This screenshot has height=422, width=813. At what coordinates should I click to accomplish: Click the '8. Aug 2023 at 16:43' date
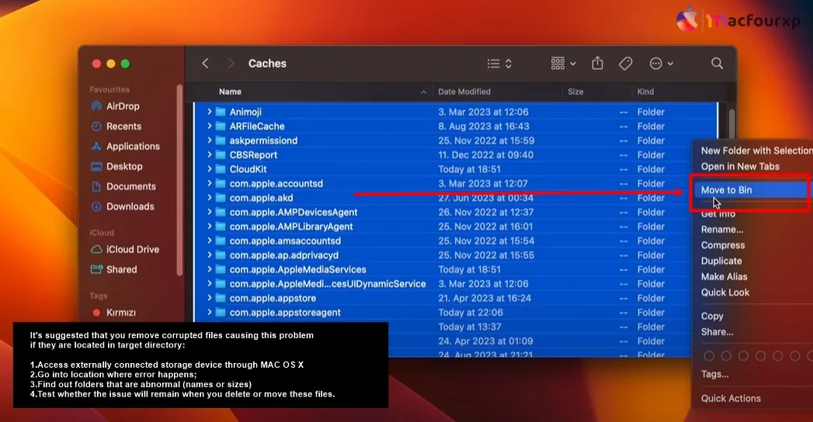[483, 126]
